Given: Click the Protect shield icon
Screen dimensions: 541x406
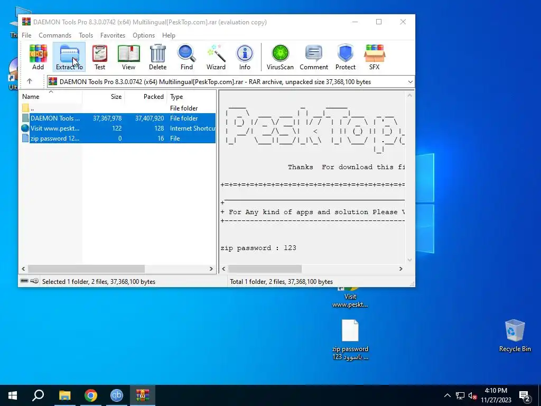Looking at the screenshot, I should (346, 57).
